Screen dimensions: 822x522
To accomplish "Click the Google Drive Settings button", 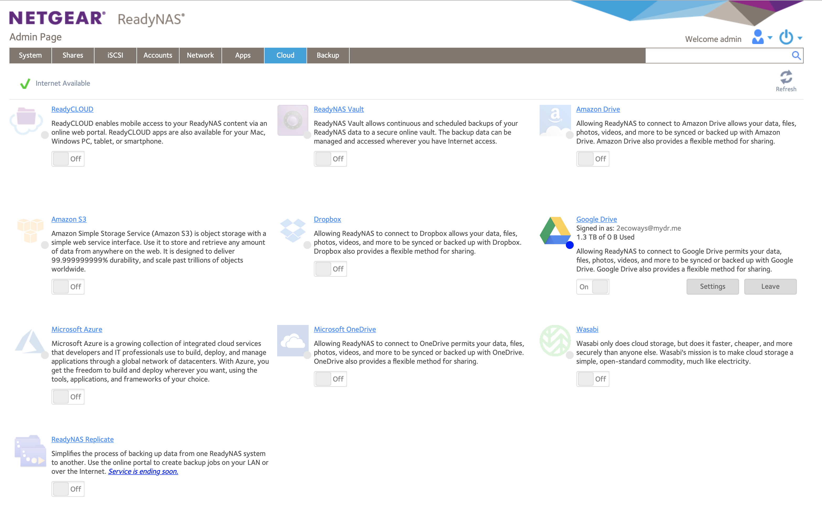I will [x=712, y=287].
